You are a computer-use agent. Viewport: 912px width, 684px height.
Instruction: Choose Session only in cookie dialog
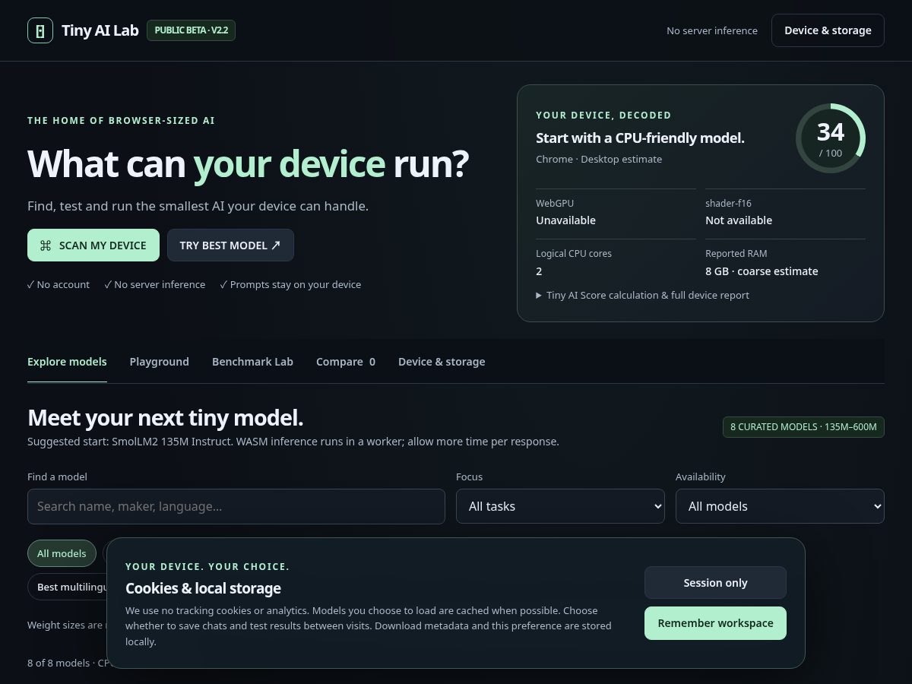click(715, 583)
